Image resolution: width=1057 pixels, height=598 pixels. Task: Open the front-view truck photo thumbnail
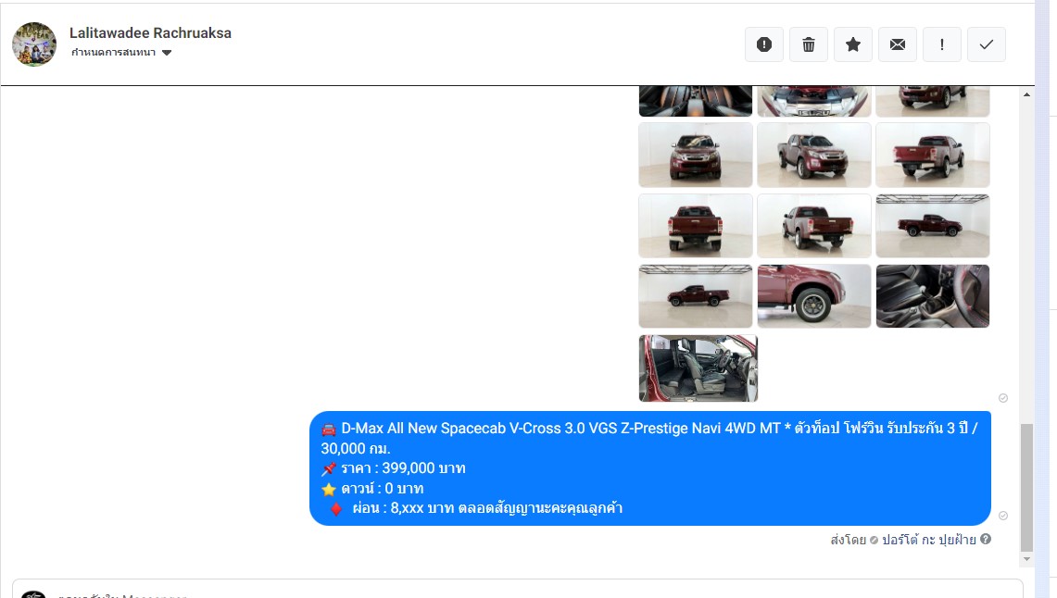[696, 155]
